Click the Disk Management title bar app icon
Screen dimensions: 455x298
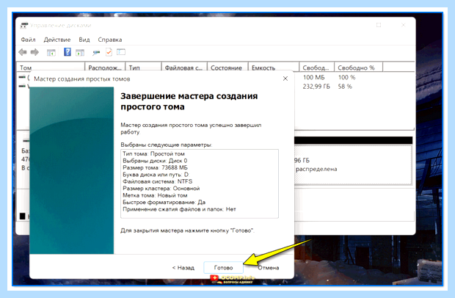[x=23, y=26]
